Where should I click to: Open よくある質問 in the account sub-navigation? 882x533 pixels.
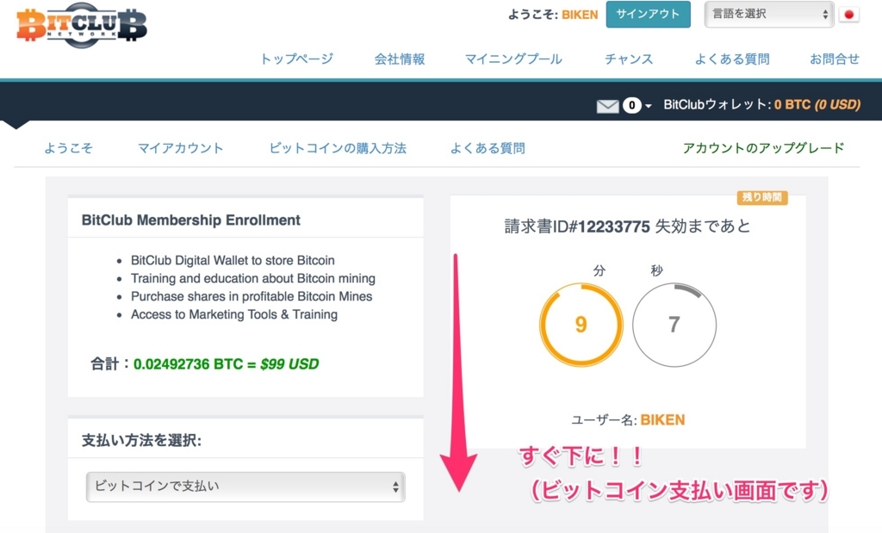coord(488,148)
